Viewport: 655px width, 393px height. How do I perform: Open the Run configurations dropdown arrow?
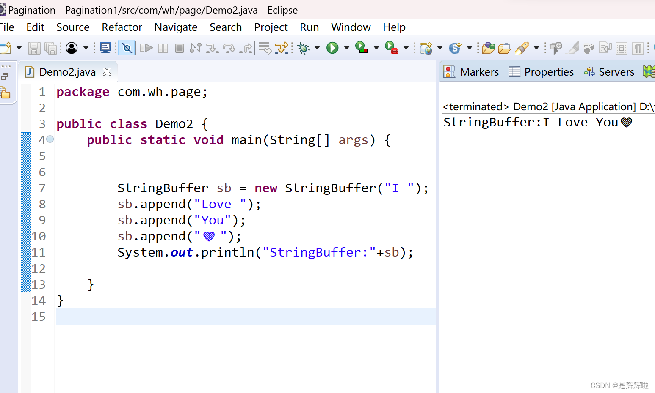(x=347, y=48)
